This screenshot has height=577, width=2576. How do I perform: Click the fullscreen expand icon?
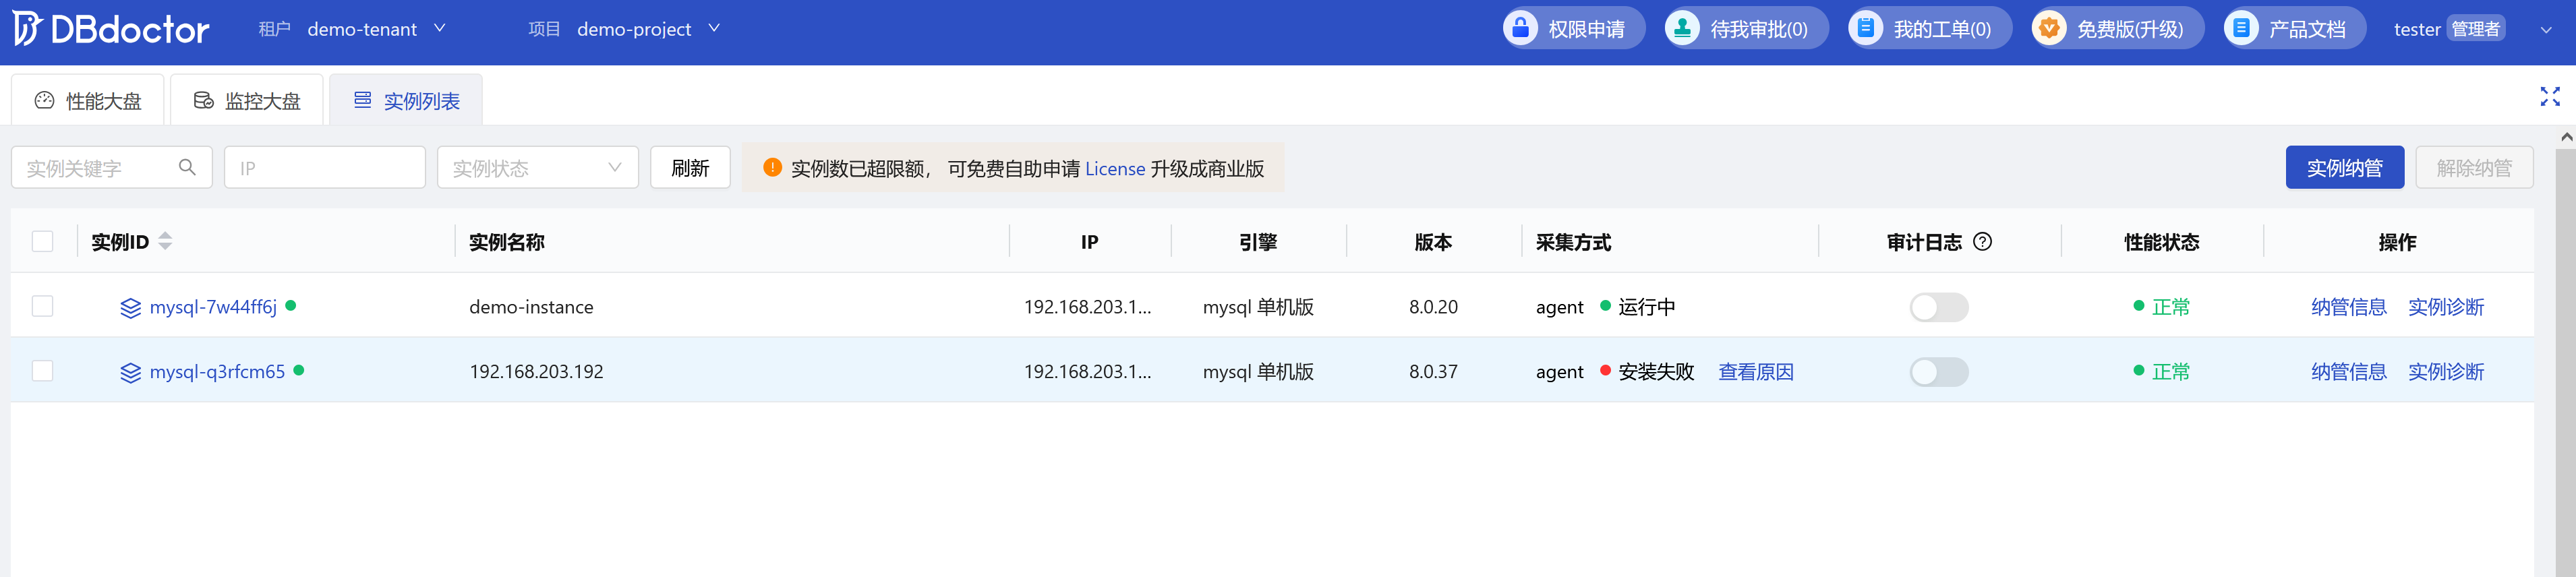click(x=2549, y=96)
